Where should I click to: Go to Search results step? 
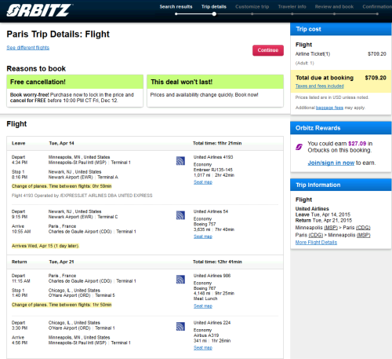(x=176, y=7)
